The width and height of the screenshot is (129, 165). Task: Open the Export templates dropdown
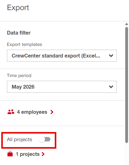pyautogui.click(x=62, y=56)
